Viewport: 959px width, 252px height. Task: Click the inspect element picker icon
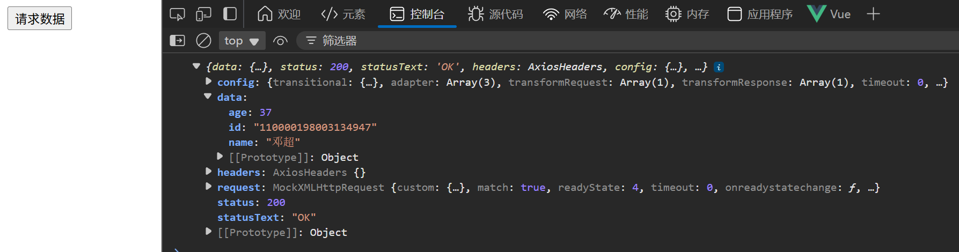tap(177, 14)
